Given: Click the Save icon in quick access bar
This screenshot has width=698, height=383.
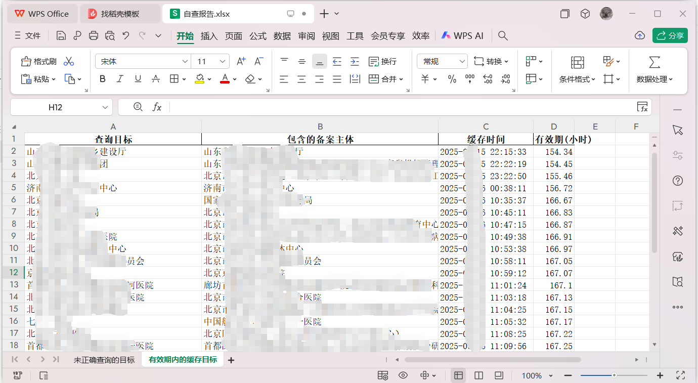Looking at the screenshot, I should (x=61, y=35).
